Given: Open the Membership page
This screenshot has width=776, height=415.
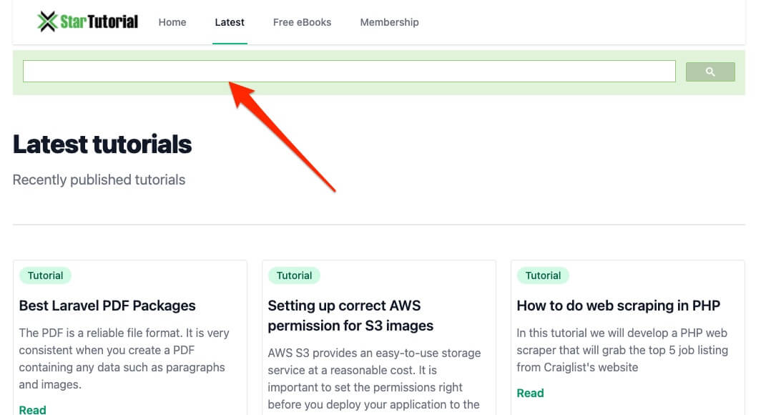Looking at the screenshot, I should coord(390,22).
